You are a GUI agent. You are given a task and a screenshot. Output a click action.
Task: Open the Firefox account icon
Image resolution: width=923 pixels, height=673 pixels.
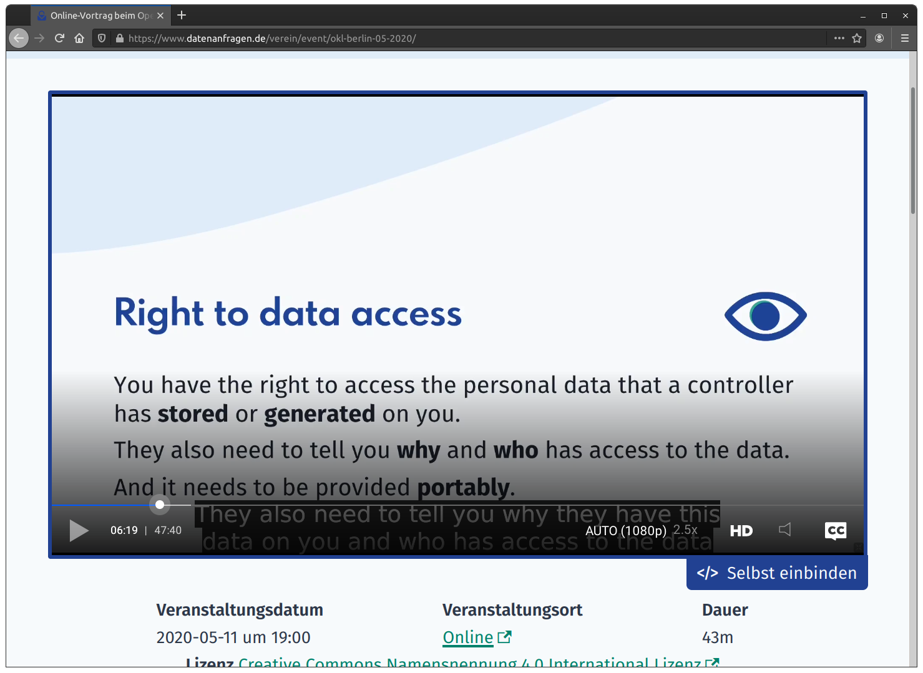pos(879,38)
